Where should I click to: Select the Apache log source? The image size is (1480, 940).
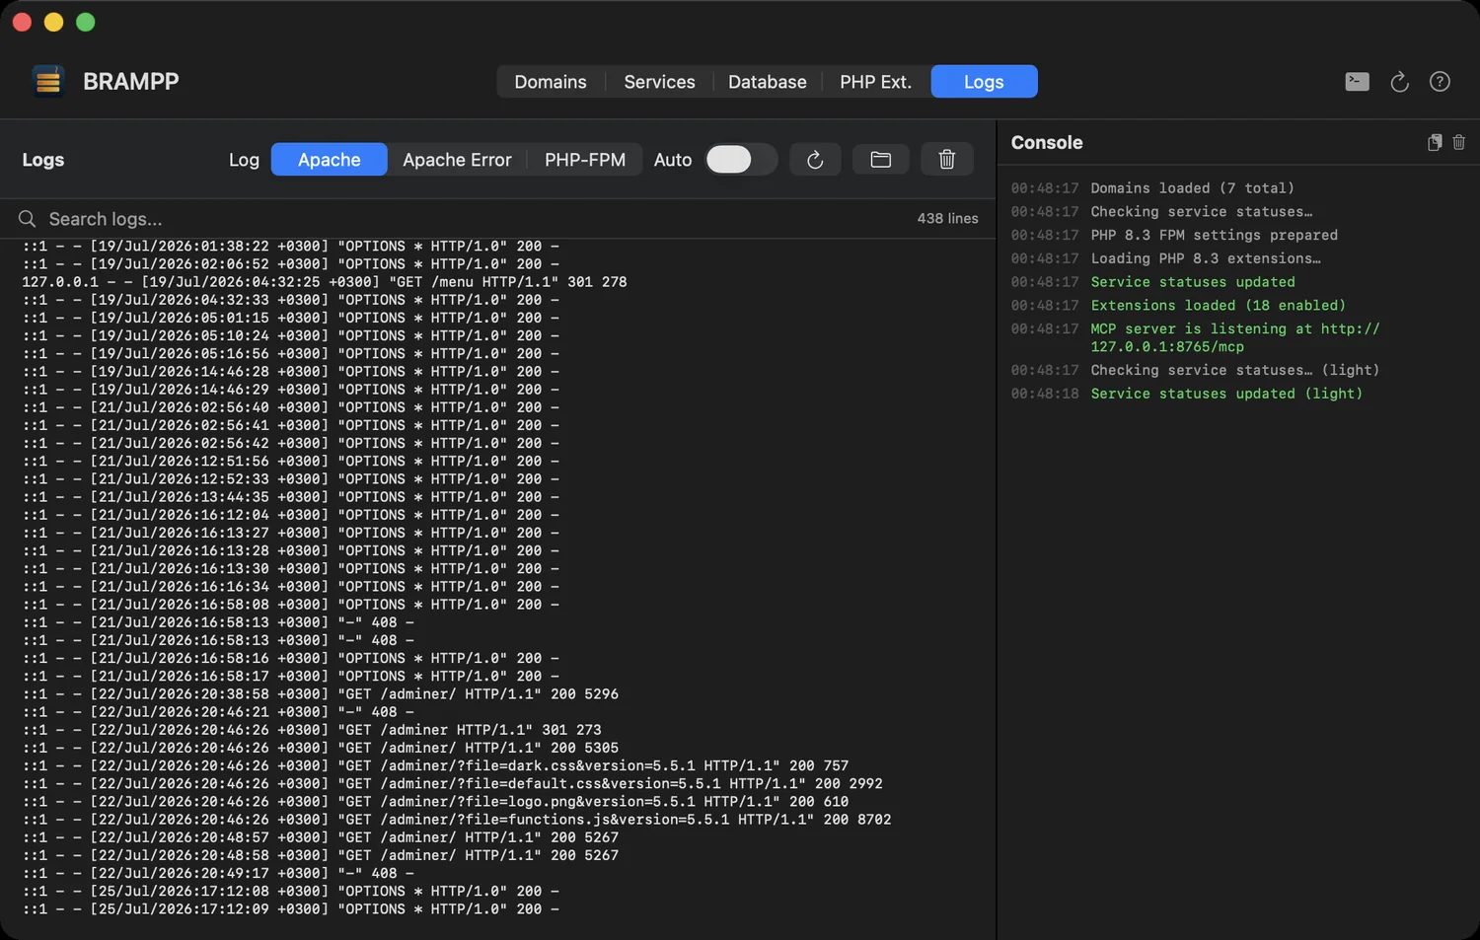pos(330,160)
